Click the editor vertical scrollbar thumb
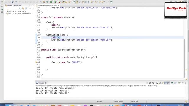Screen dimensions: 189x106 [184, 58]
